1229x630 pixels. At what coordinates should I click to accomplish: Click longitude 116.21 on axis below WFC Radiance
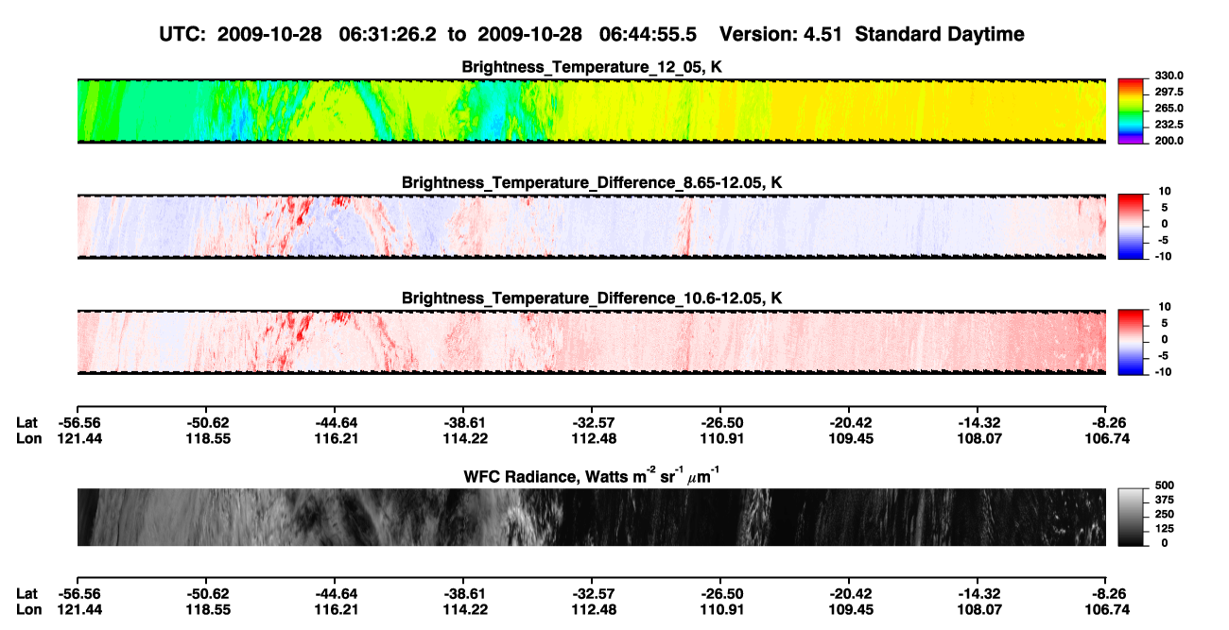pos(334,609)
